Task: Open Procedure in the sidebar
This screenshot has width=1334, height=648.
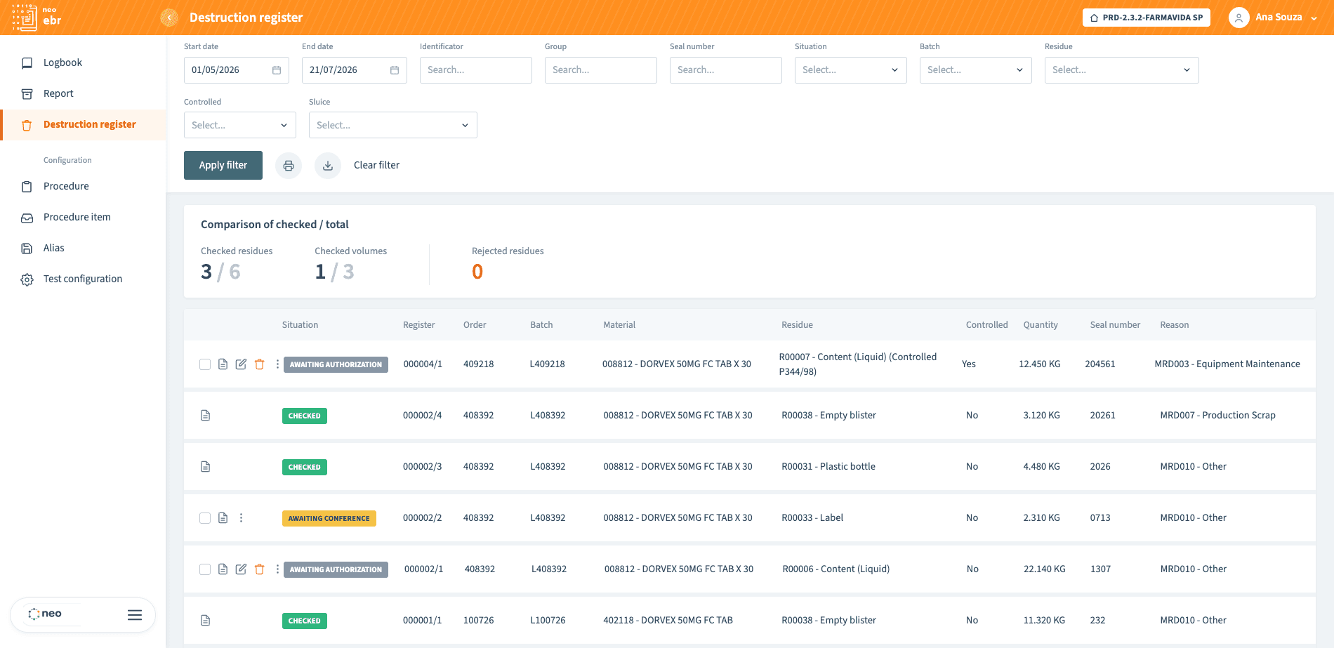Action: (x=83, y=186)
